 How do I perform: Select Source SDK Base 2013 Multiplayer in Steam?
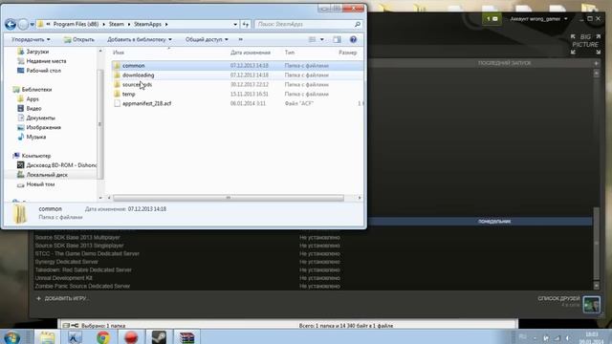coord(77,238)
